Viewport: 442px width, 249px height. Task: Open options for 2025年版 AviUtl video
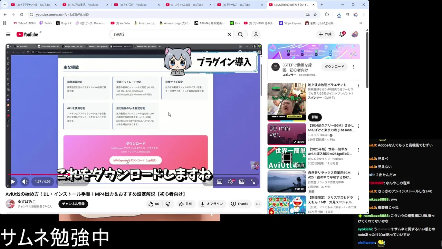pyautogui.click(x=358, y=150)
